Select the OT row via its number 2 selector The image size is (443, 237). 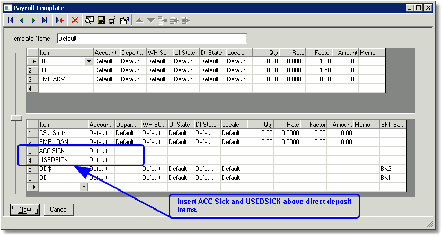point(33,70)
